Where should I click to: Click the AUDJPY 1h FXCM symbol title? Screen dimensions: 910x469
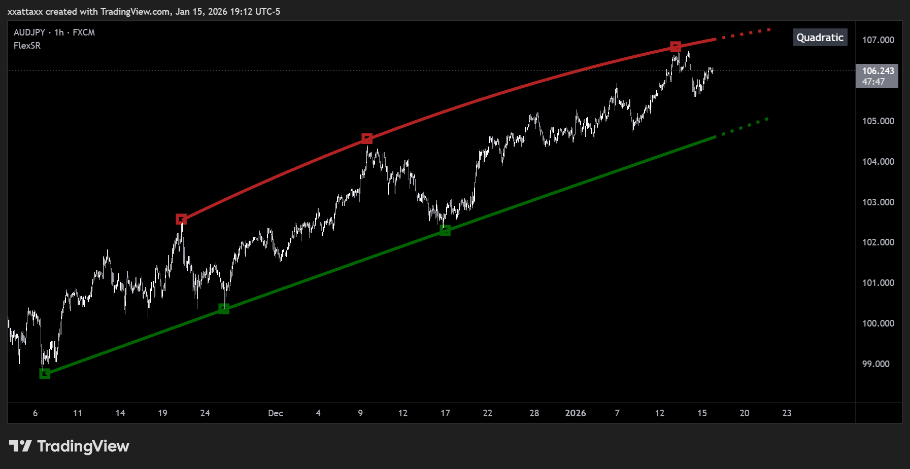coord(54,32)
